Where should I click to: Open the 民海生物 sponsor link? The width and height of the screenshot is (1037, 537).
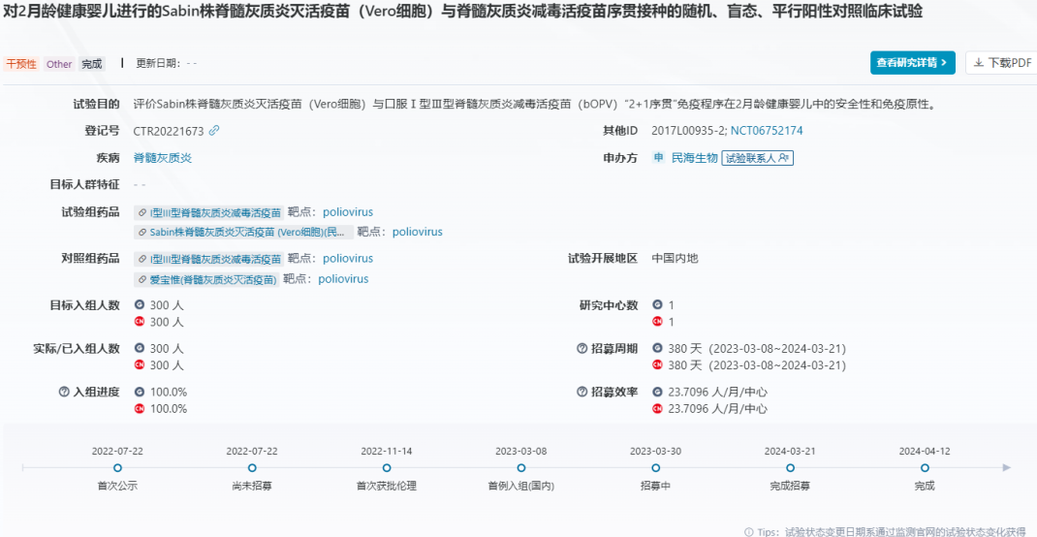coord(694,158)
